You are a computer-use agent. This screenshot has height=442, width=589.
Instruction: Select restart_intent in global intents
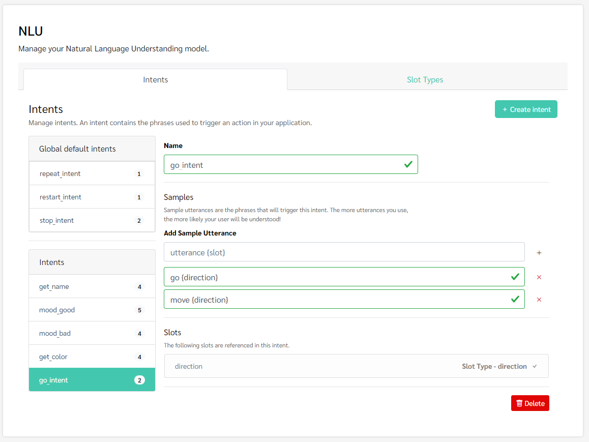click(x=92, y=197)
